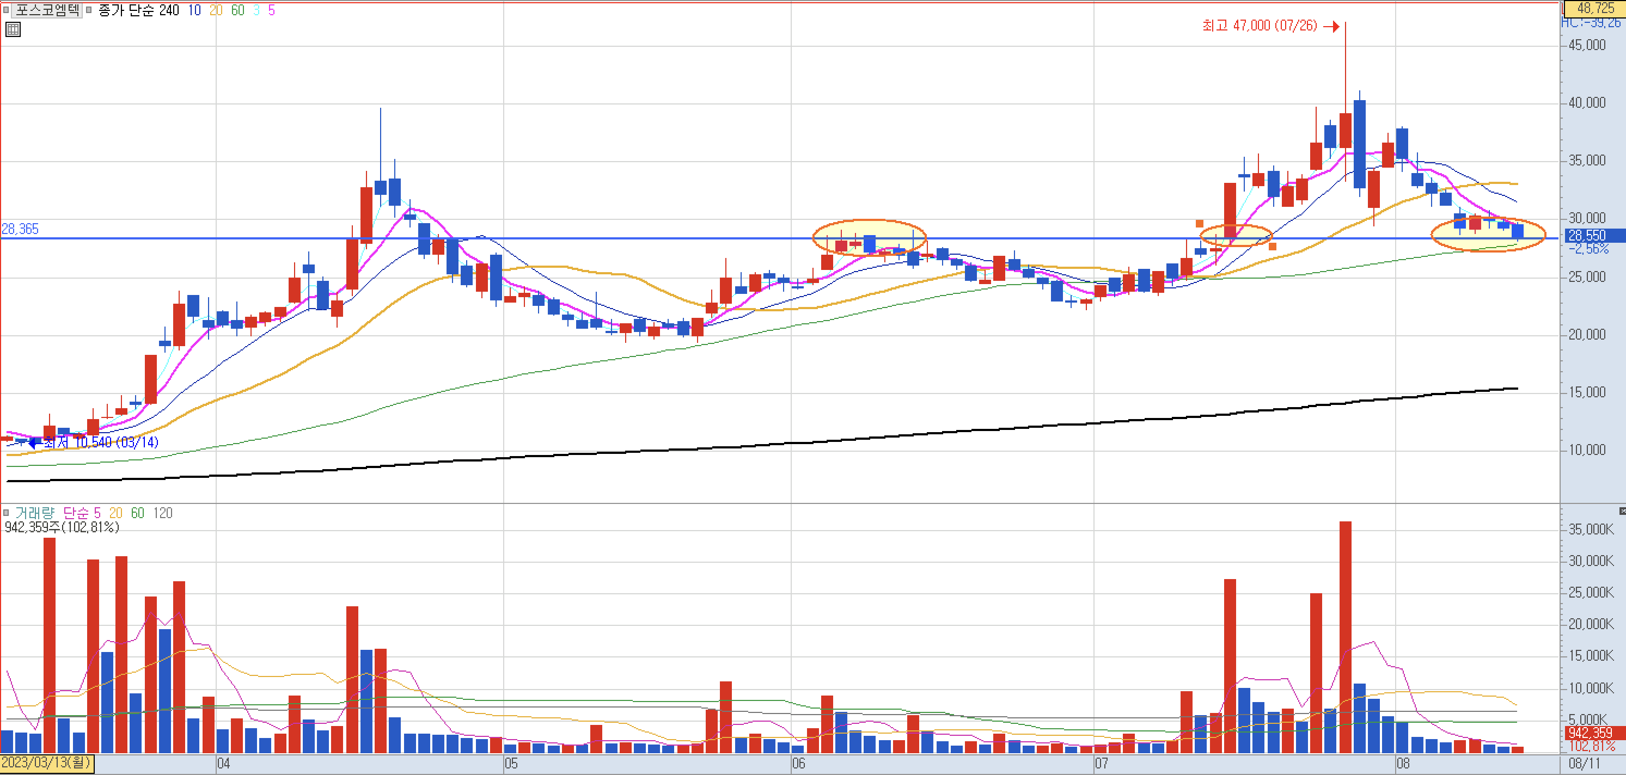Click the data table grid icon
Image resolution: width=1626 pixels, height=775 pixels.
click(13, 29)
